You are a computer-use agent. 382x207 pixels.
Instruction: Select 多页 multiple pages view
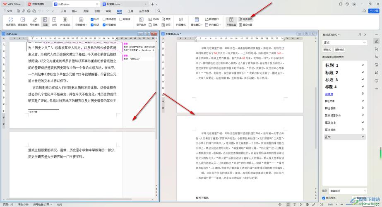166,25
